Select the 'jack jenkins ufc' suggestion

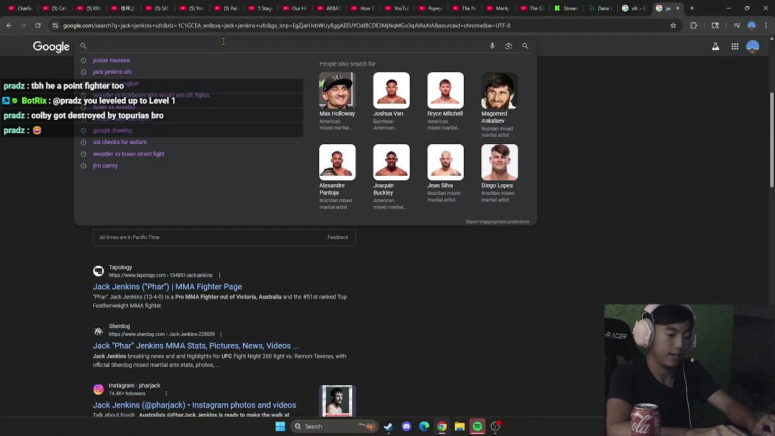coord(112,71)
